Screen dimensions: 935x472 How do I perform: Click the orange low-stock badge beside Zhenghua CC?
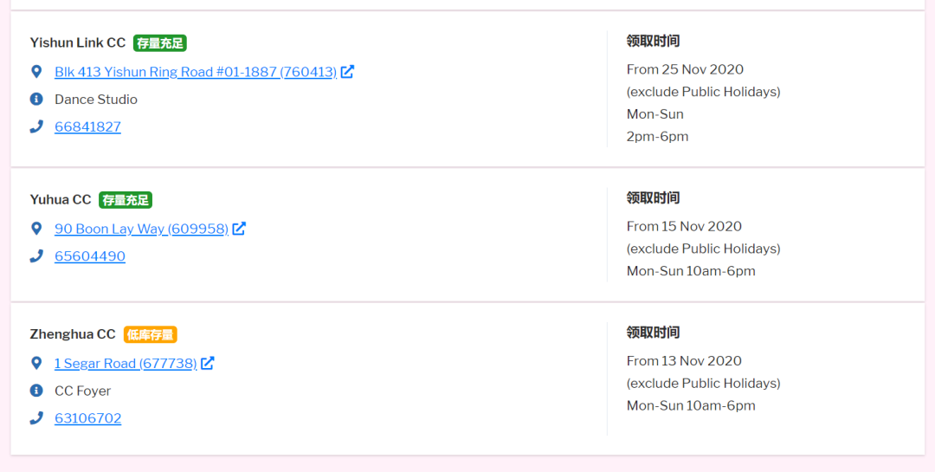(151, 334)
